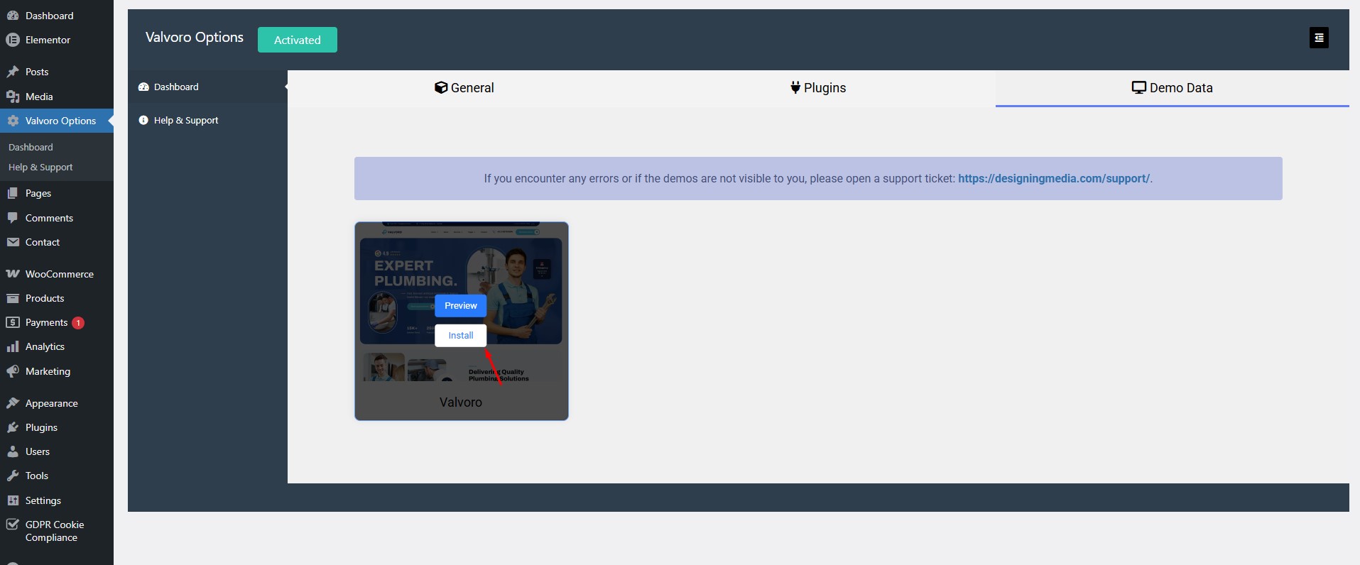Click the Payments notification badge

pos(78,323)
